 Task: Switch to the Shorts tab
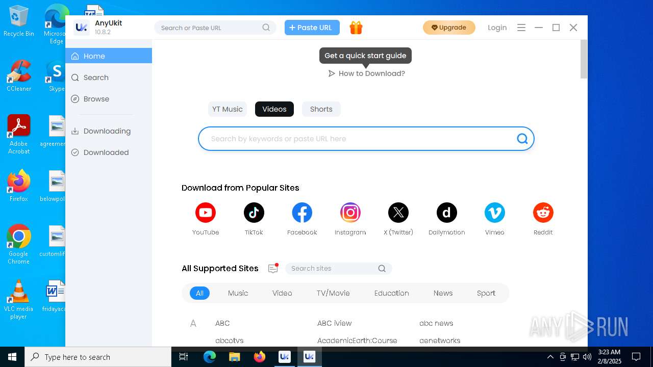[x=321, y=109]
